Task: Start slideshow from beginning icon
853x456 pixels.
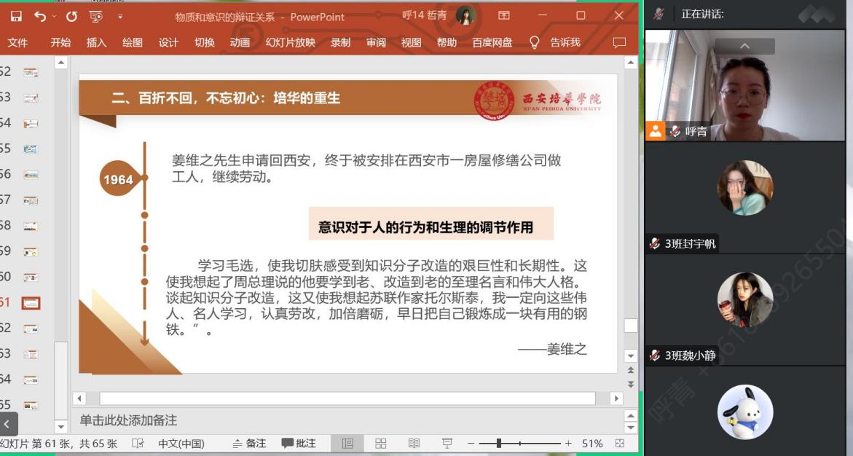Action: pyautogui.click(x=95, y=16)
